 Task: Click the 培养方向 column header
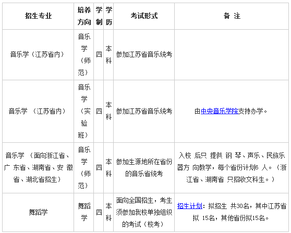click(x=84, y=16)
